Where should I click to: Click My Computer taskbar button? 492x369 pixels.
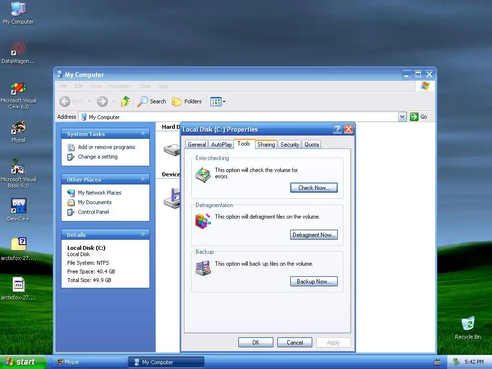pos(166,362)
